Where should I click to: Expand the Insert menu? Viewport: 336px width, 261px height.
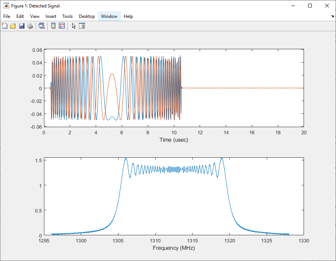(x=51, y=16)
